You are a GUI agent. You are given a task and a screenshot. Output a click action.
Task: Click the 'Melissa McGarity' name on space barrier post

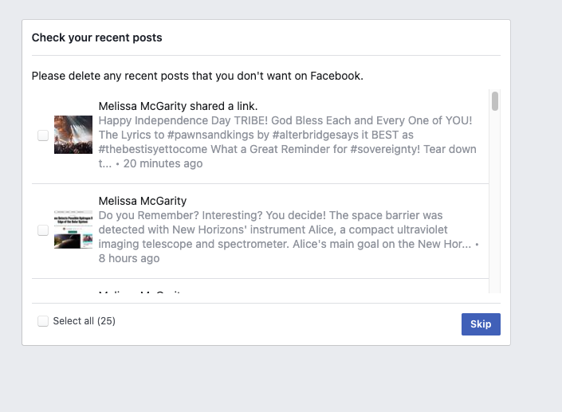pos(143,201)
